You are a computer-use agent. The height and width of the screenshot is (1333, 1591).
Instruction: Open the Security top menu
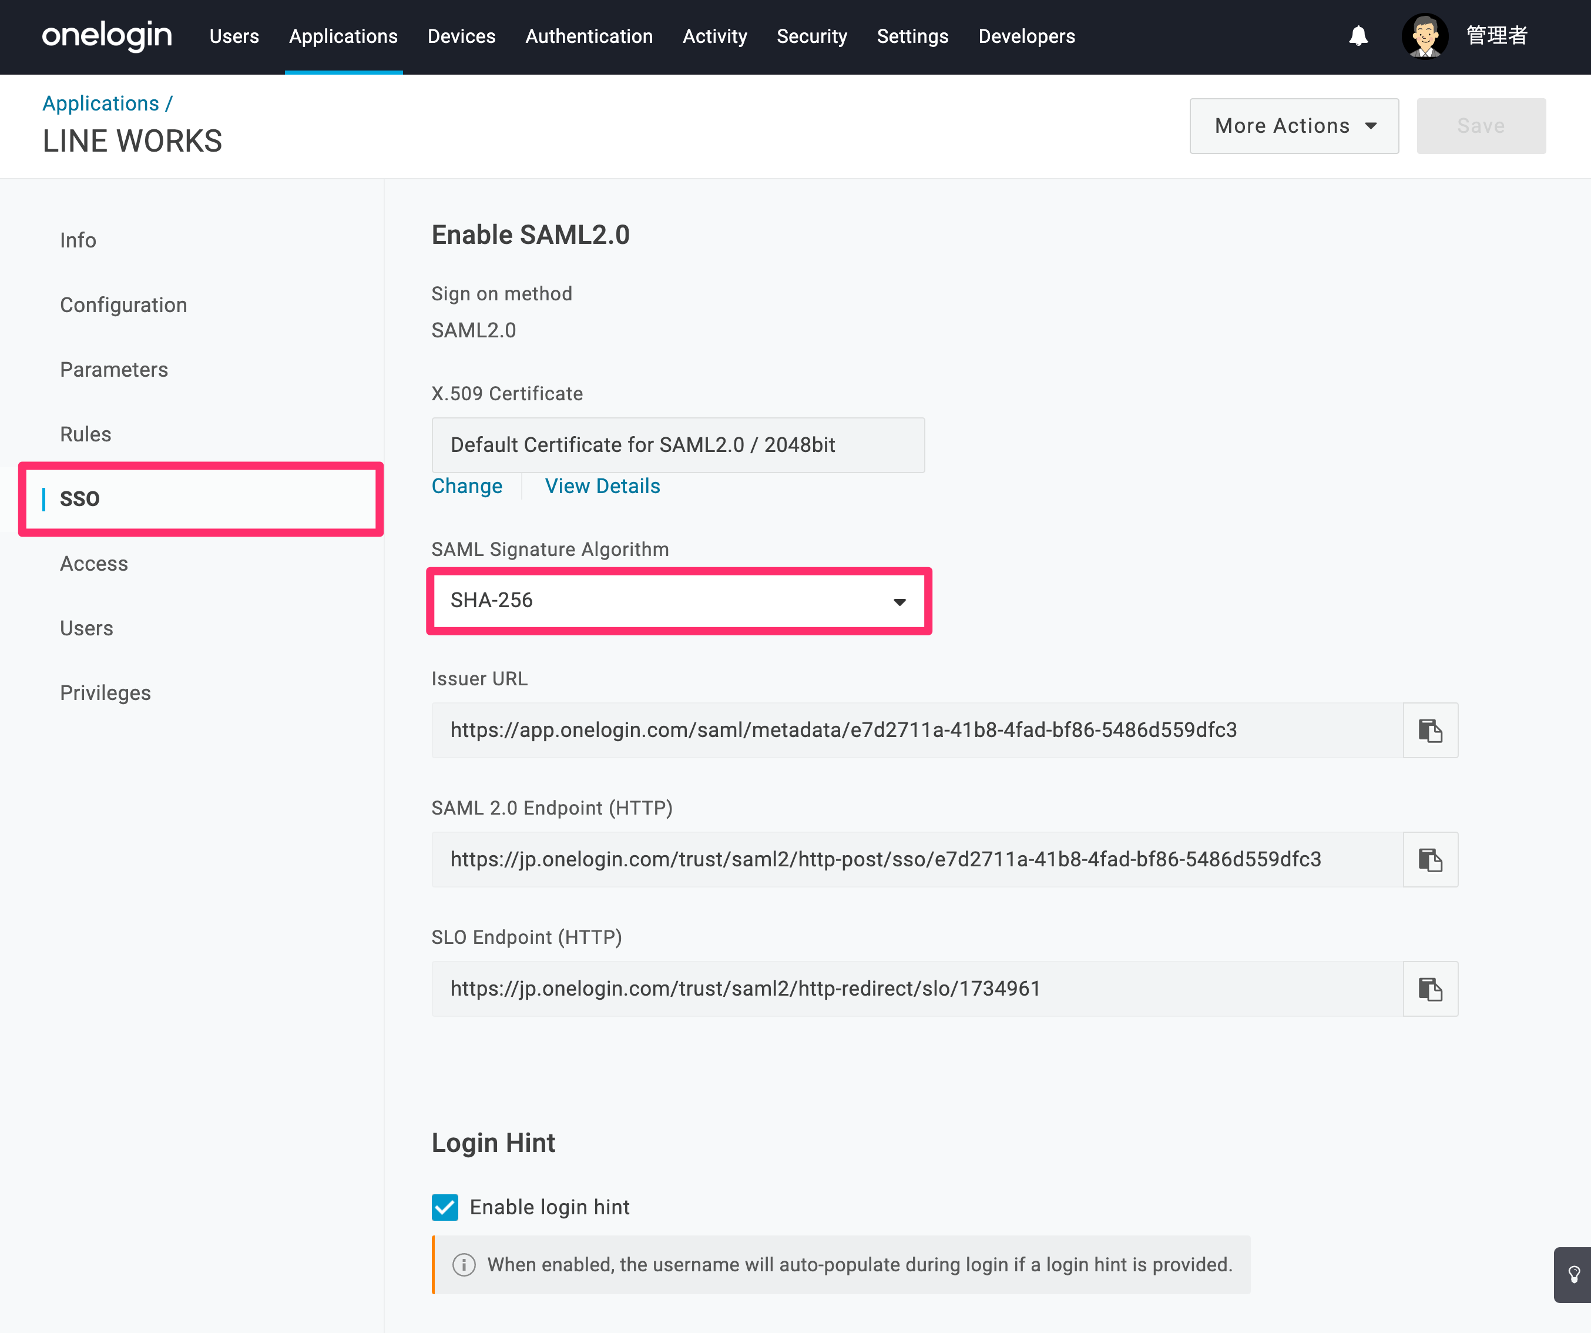tap(811, 36)
